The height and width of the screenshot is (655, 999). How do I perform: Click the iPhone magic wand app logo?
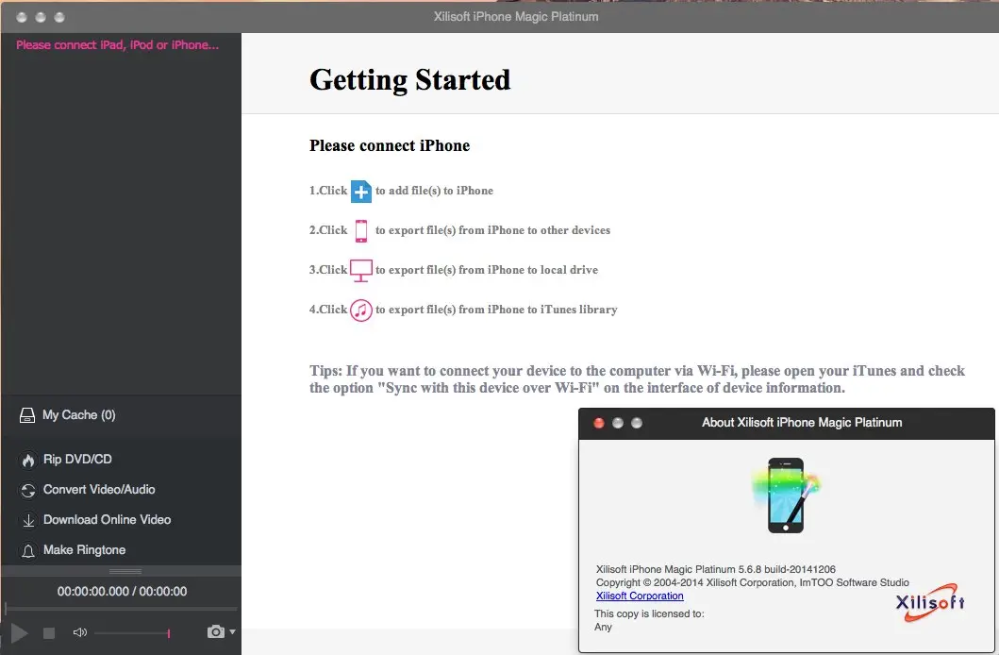[786, 495]
